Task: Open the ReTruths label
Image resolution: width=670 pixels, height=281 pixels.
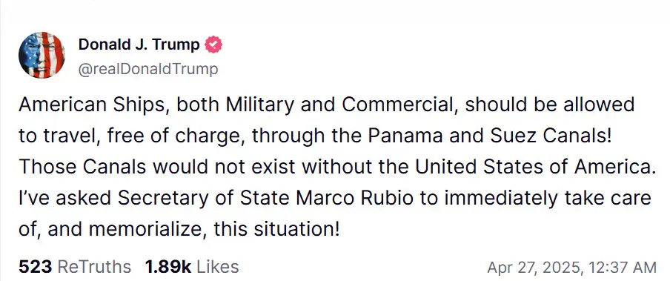Action: (x=94, y=267)
